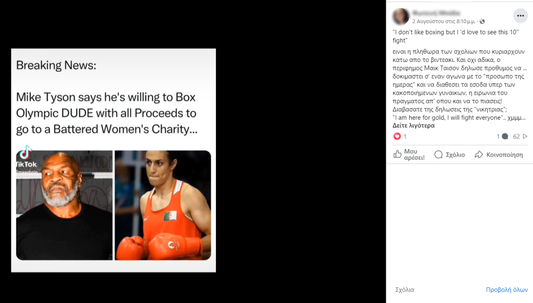
Task: Collapse post text with Δείτε λιγότερα
Action: click(x=413, y=125)
